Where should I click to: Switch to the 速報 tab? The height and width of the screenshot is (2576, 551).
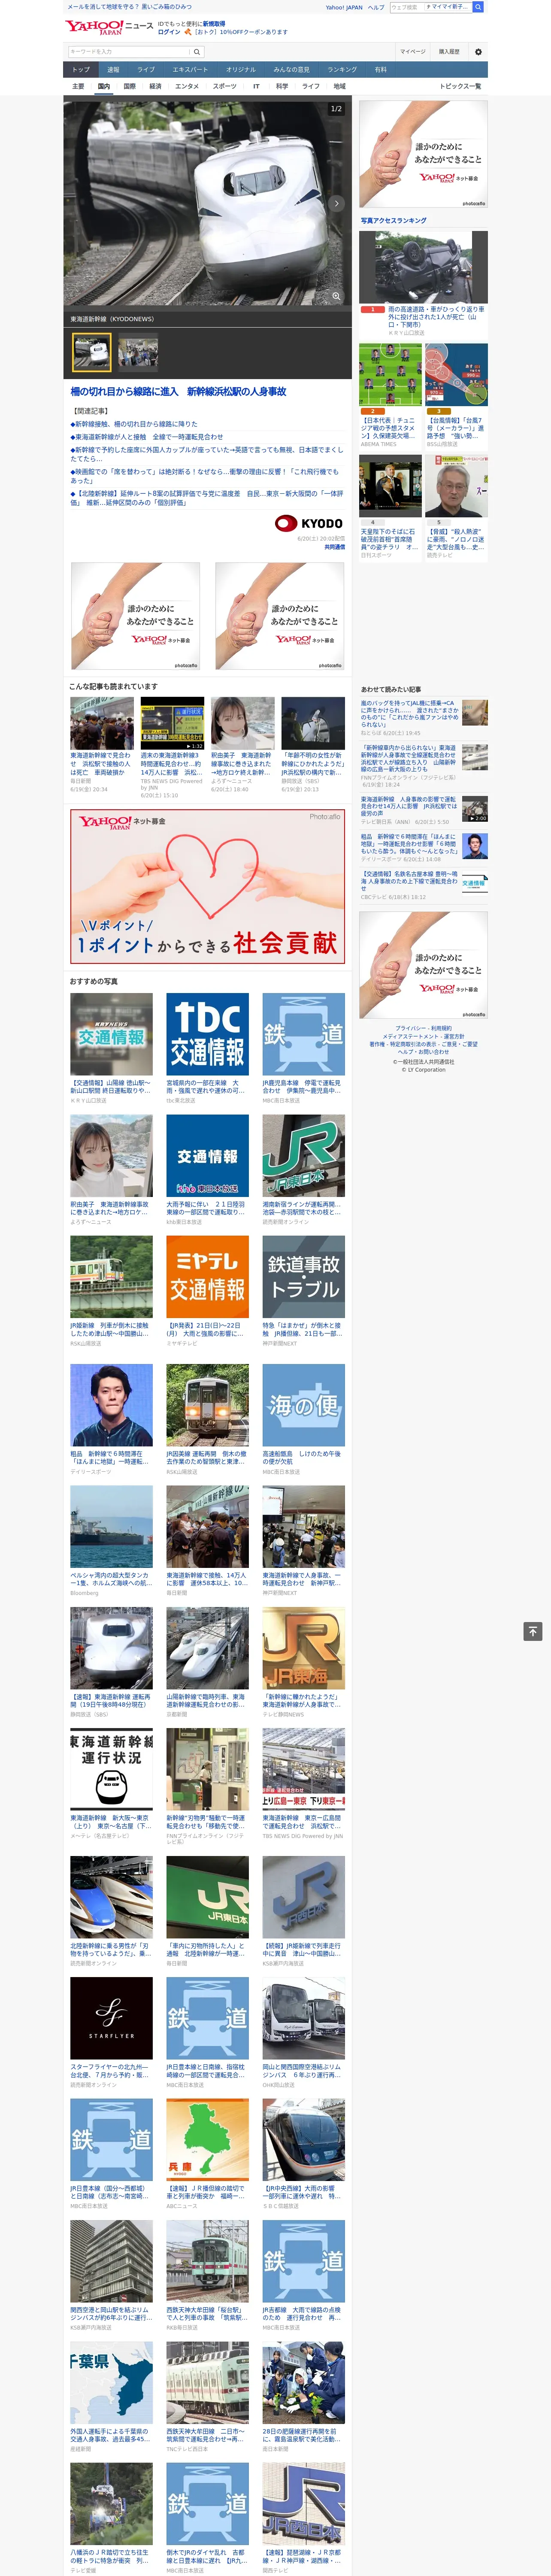click(113, 70)
